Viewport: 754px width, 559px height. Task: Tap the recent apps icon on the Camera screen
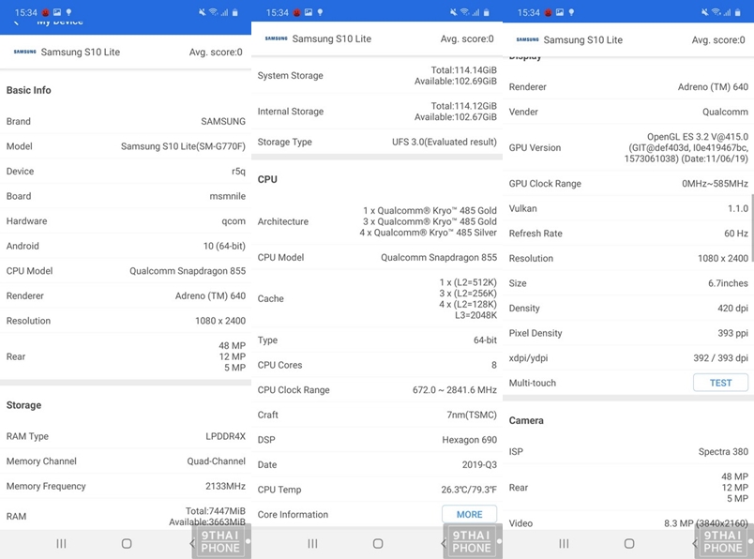point(564,544)
